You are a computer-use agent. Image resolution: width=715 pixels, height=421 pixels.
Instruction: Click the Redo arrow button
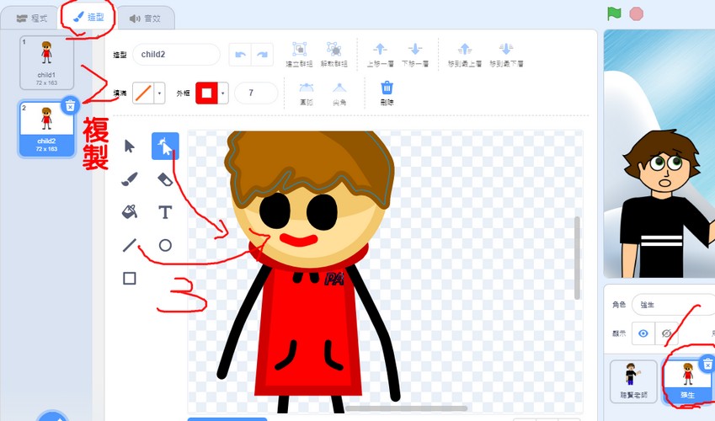coord(262,55)
